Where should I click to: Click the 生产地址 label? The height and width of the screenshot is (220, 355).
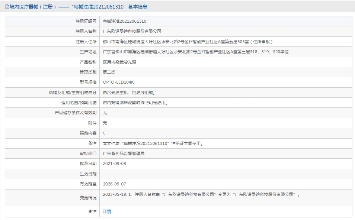(x=88, y=52)
